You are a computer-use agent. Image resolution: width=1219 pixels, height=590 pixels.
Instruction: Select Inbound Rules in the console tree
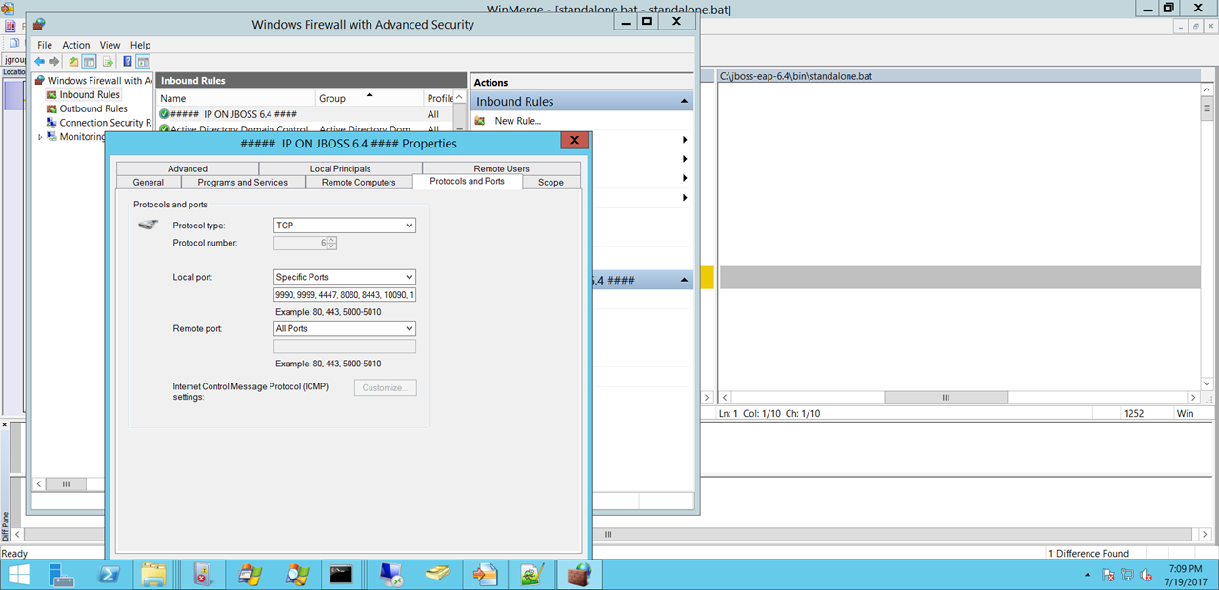(x=90, y=94)
